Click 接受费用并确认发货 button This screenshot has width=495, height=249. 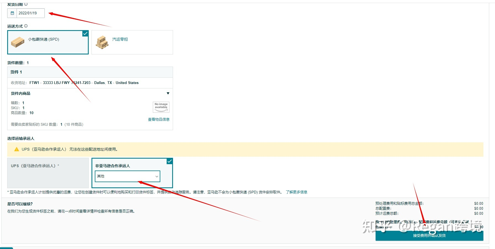coord(429,235)
